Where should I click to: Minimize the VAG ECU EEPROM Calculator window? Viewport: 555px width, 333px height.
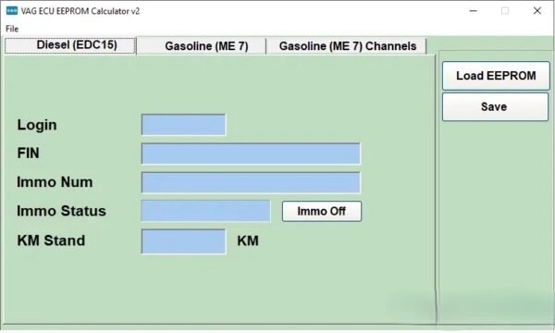(474, 11)
